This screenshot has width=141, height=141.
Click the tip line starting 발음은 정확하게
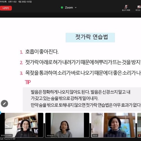point(80,92)
